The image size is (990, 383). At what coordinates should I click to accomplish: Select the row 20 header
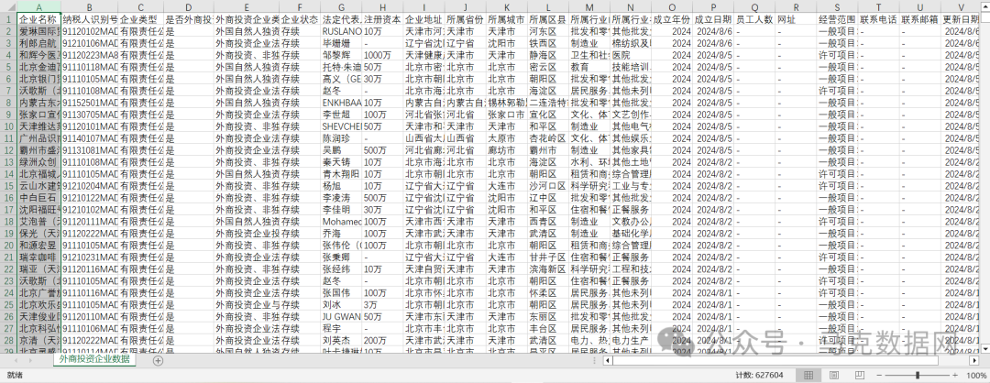pyautogui.click(x=8, y=245)
